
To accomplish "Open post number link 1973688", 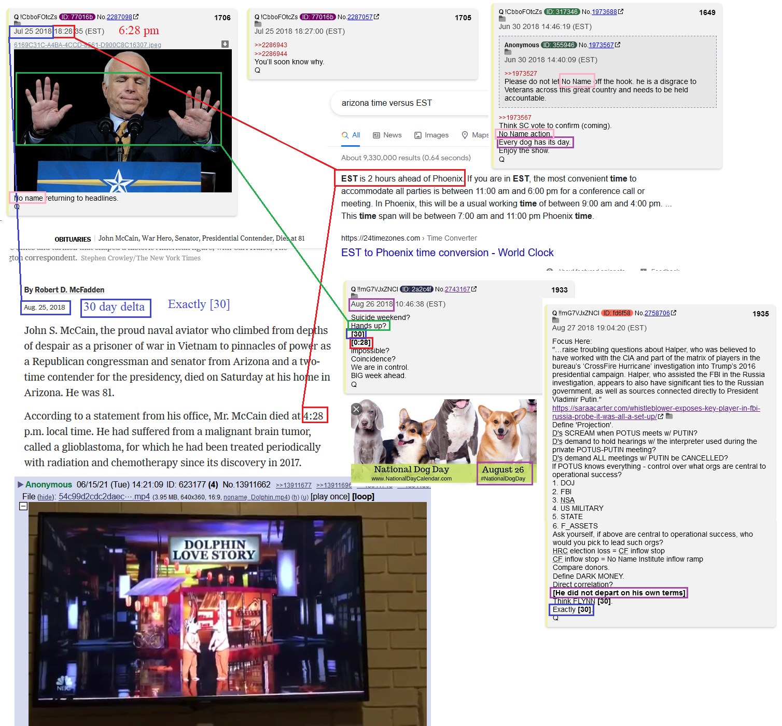I will (604, 12).
